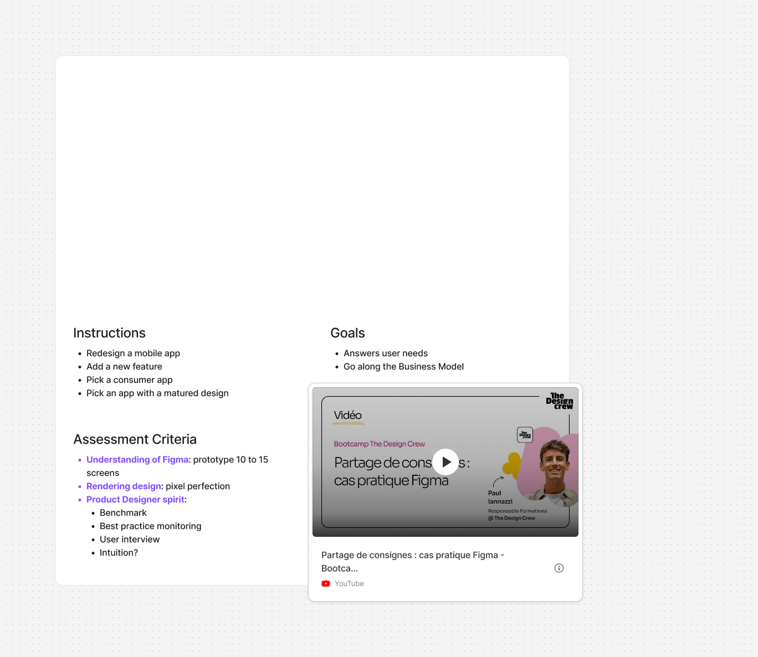
Task: Click The Design Crew logo in video
Action: coord(560,401)
